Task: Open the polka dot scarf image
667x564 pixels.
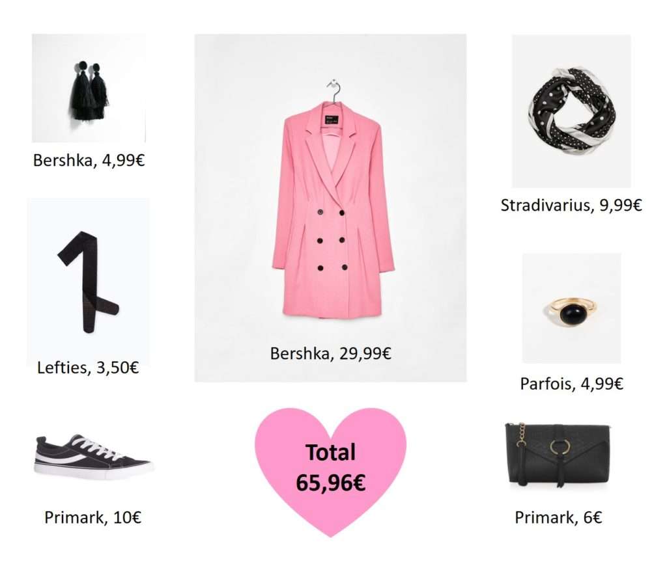Action: click(x=571, y=111)
